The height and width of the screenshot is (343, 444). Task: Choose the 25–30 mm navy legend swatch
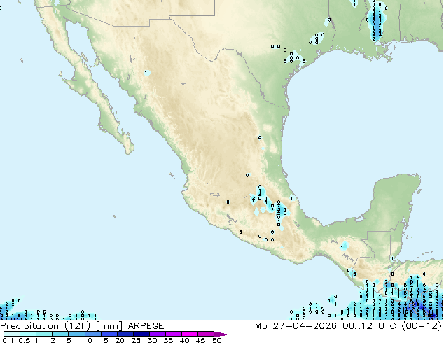point(141,334)
